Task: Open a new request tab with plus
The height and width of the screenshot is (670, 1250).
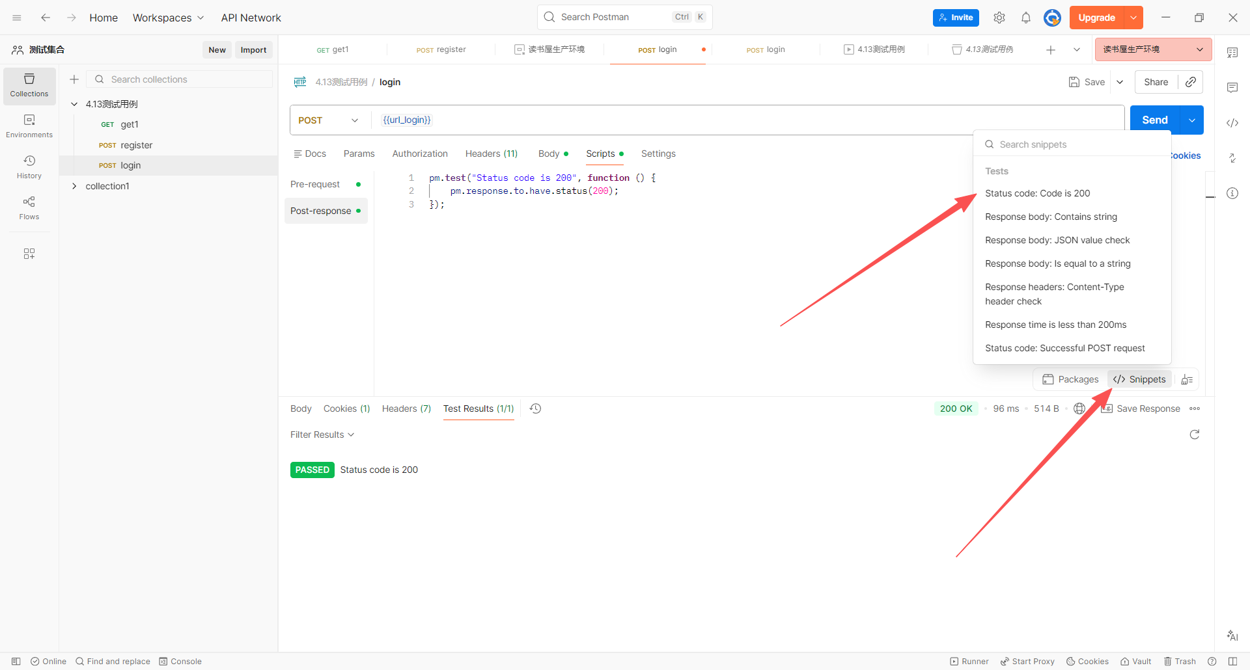Action: click(1051, 49)
